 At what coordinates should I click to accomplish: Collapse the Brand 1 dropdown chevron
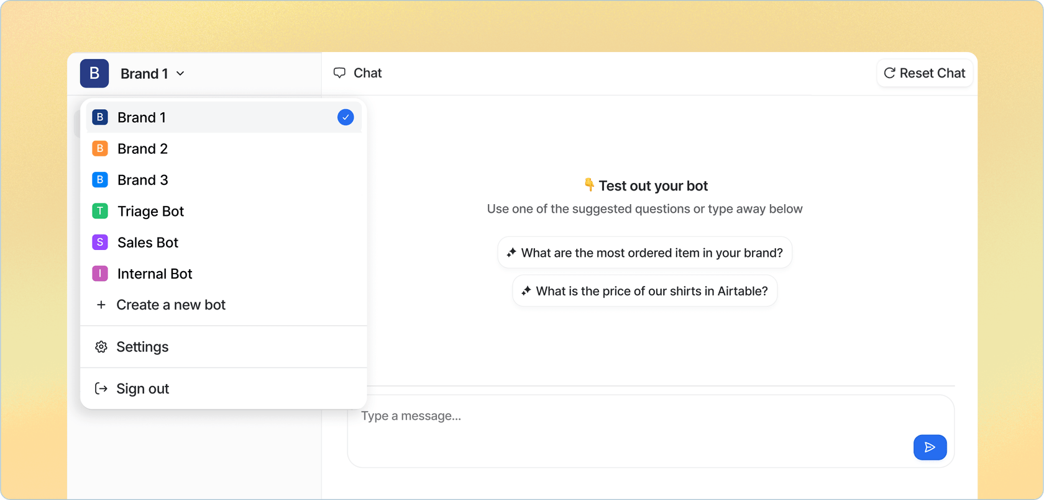click(180, 74)
